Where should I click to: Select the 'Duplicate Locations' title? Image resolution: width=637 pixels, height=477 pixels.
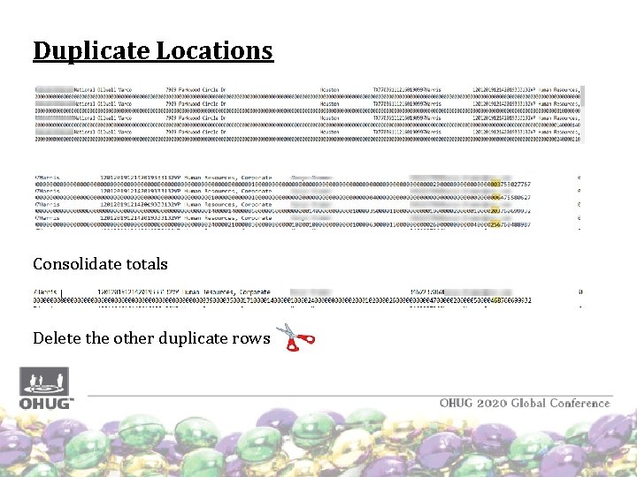(153, 50)
